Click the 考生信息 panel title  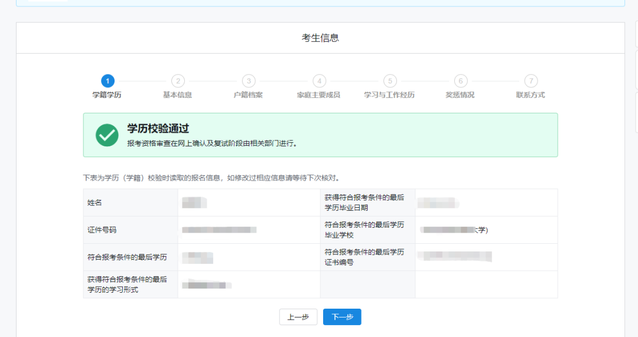coord(320,38)
